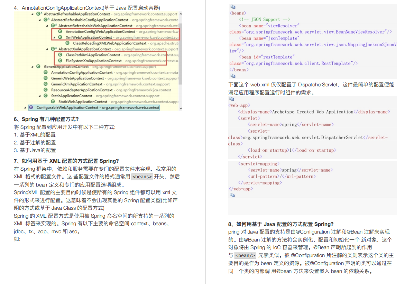Click the GenericApplicationContext class icon
This screenshot has height=284, width=414.
[x=38, y=66]
